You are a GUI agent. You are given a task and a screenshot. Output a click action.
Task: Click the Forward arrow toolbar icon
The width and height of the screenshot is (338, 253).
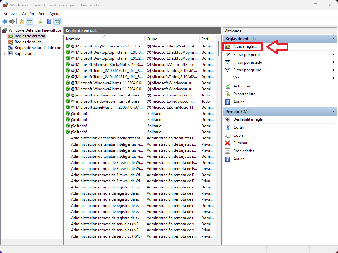[x=12, y=21]
